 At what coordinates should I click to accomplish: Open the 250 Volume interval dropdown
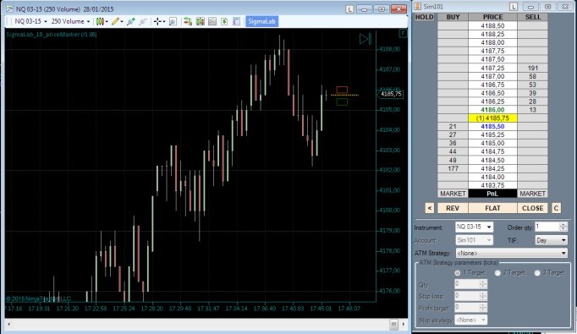(x=70, y=21)
